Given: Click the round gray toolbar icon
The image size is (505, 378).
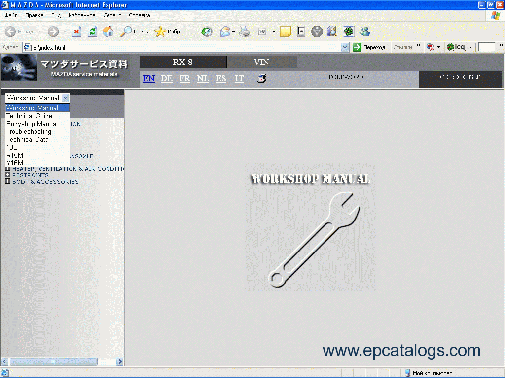Looking at the screenshot, I should pos(317,31).
